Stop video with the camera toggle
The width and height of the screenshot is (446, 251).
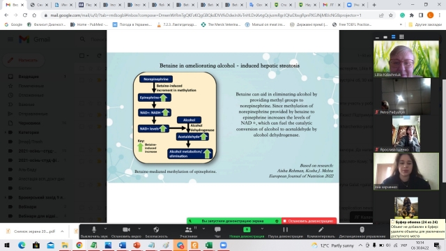point(126,232)
